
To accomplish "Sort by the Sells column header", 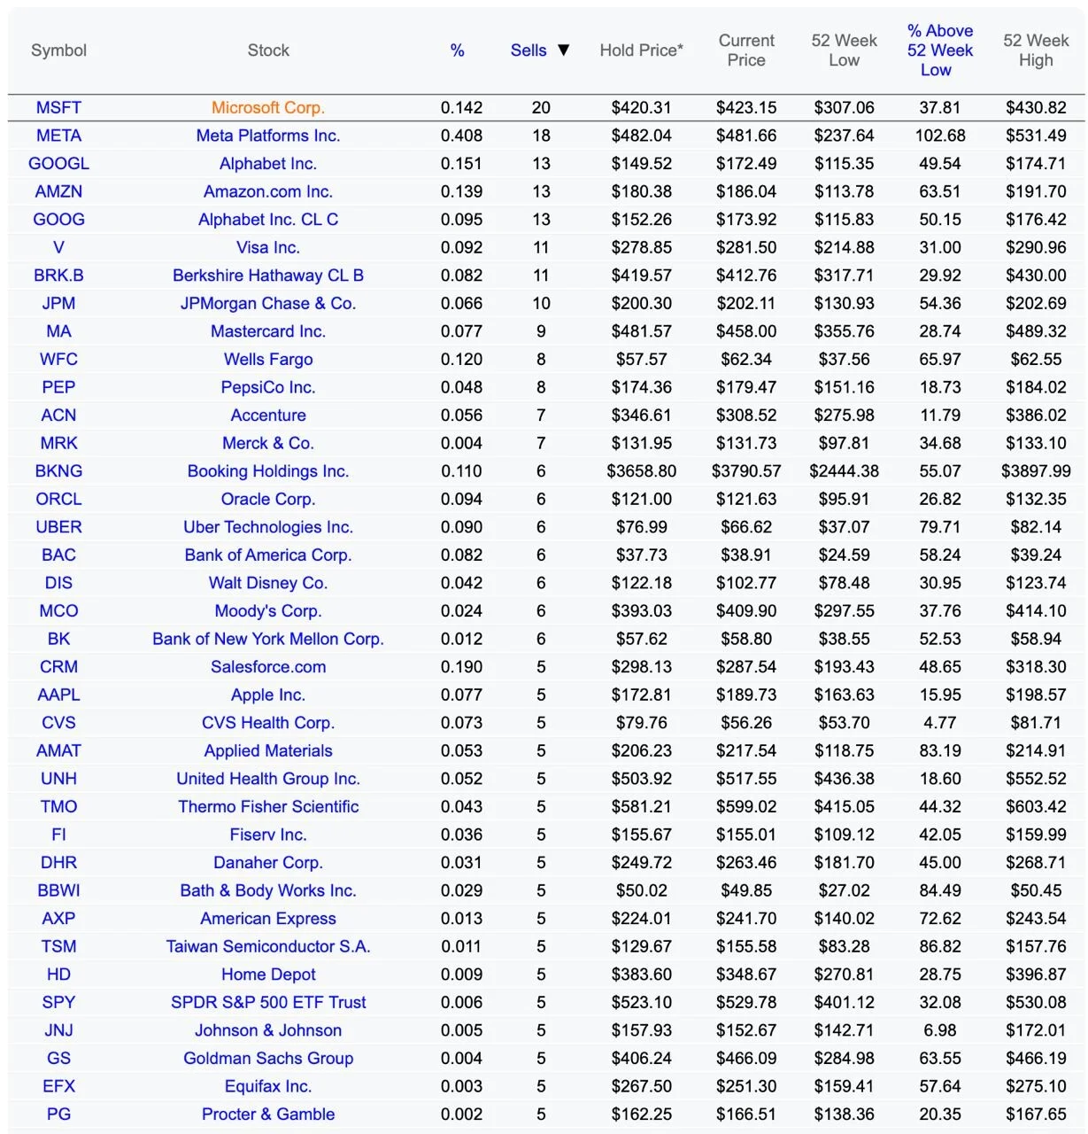I will tap(529, 50).
